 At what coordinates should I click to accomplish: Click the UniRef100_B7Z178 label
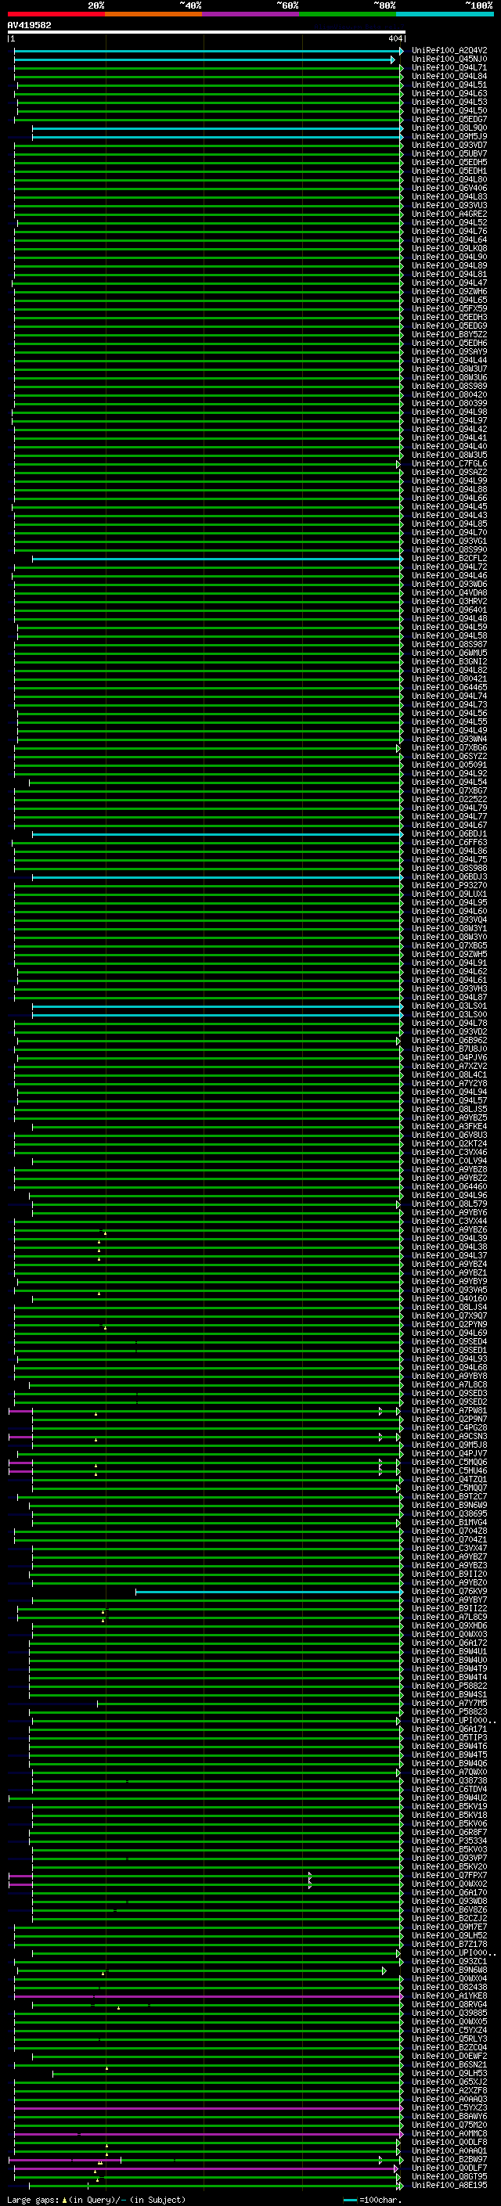[449, 1944]
